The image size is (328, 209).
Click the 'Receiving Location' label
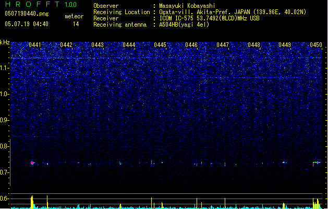point(122,12)
